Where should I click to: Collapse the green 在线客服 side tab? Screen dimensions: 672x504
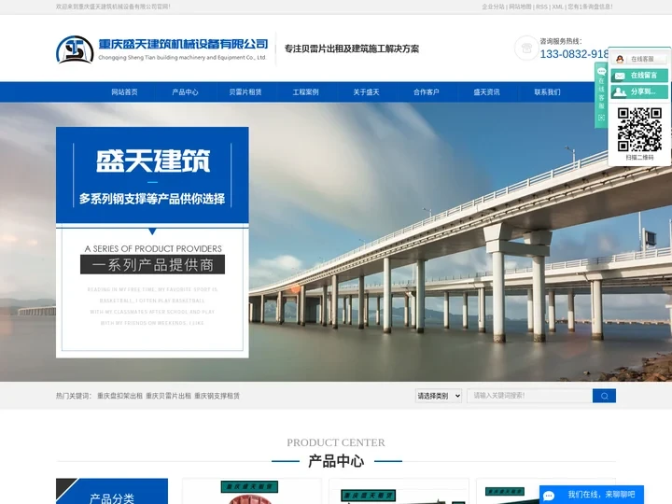(x=601, y=95)
